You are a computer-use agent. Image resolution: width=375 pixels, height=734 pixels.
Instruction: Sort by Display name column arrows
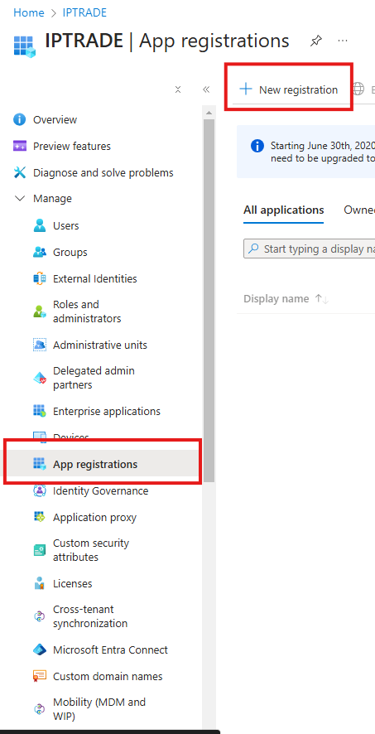322,299
